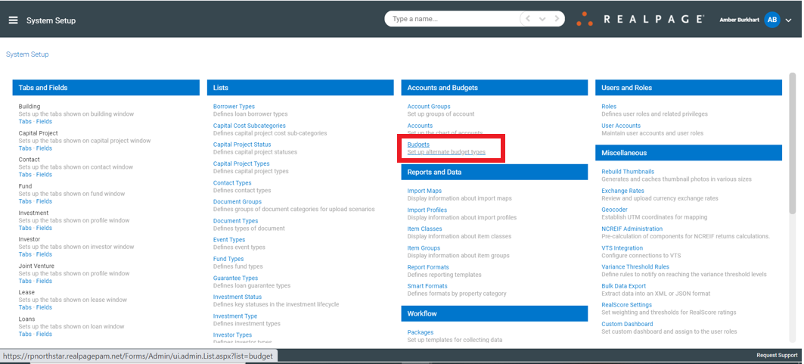Open Import Profiles

pyautogui.click(x=427, y=210)
